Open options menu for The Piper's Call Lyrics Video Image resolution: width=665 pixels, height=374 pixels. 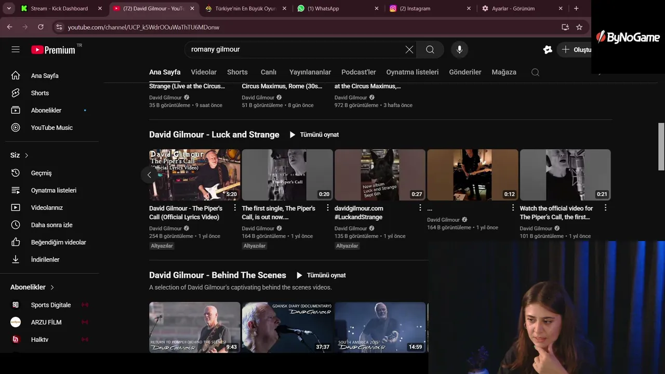(235, 208)
